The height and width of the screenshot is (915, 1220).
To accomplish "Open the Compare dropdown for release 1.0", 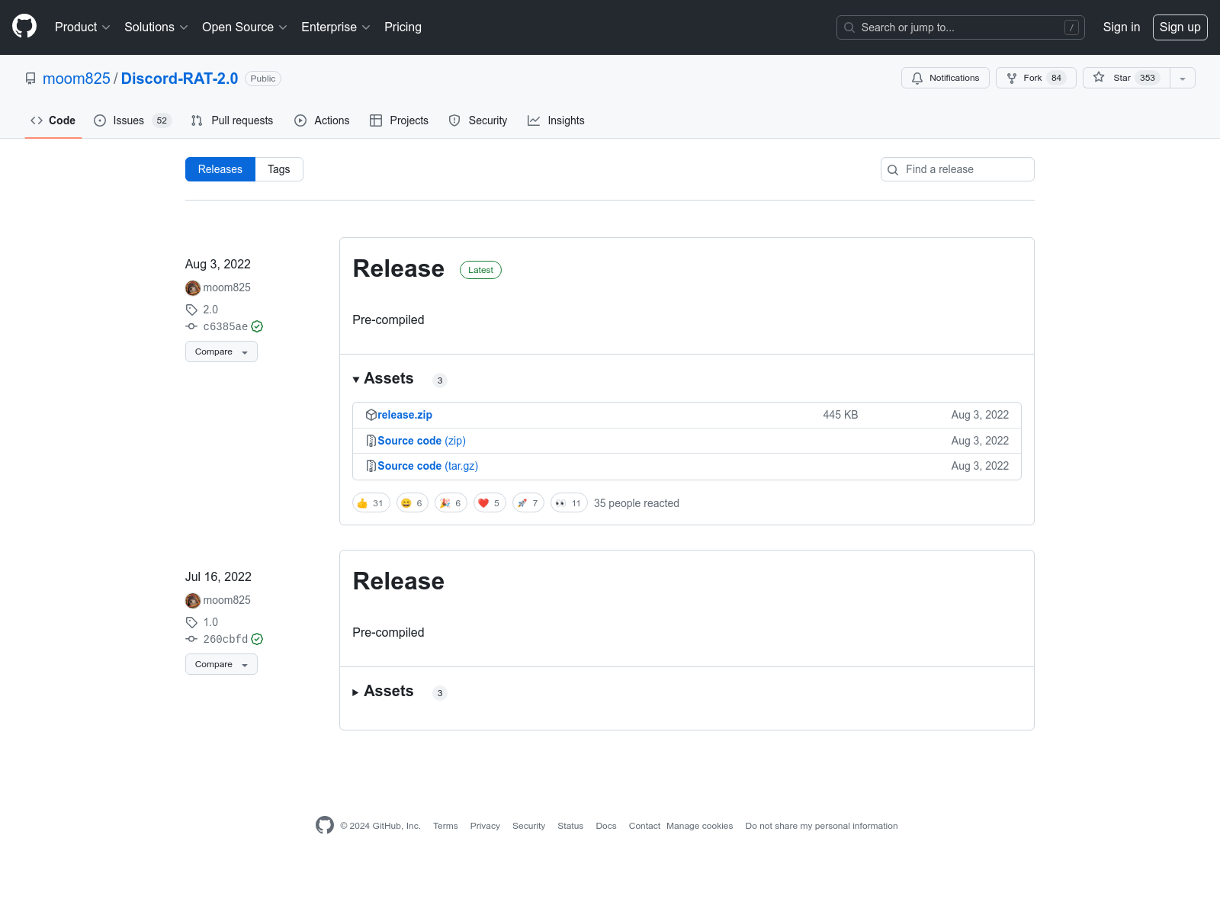I will coord(221,664).
